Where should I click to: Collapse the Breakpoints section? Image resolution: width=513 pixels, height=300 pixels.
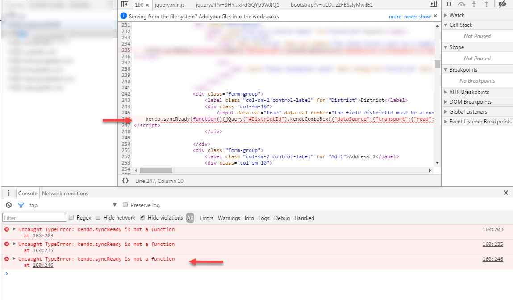pos(446,70)
